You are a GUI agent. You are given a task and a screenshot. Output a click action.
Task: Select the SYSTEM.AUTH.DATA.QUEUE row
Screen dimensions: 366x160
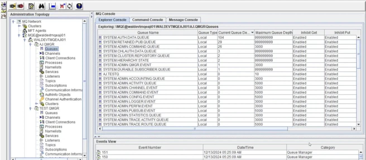tap(227, 37)
